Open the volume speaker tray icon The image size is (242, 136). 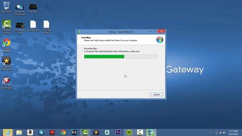(224, 133)
